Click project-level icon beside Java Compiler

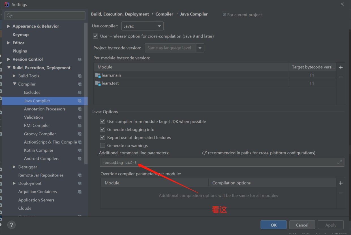coord(80,101)
